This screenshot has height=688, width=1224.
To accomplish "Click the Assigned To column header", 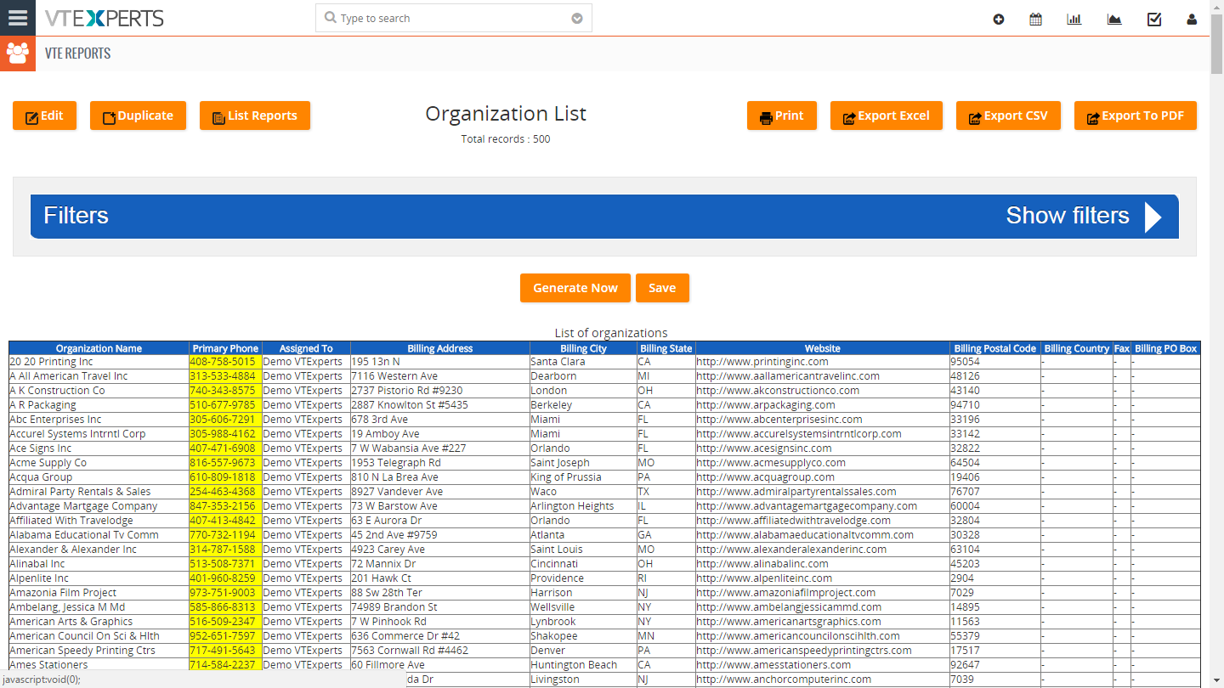I will pos(306,348).
